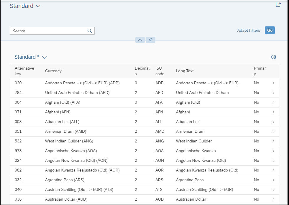Click the search magnifier icon

(90, 31)
